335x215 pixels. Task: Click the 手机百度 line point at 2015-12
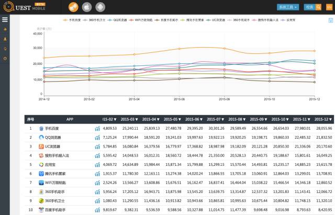[315, 51]
